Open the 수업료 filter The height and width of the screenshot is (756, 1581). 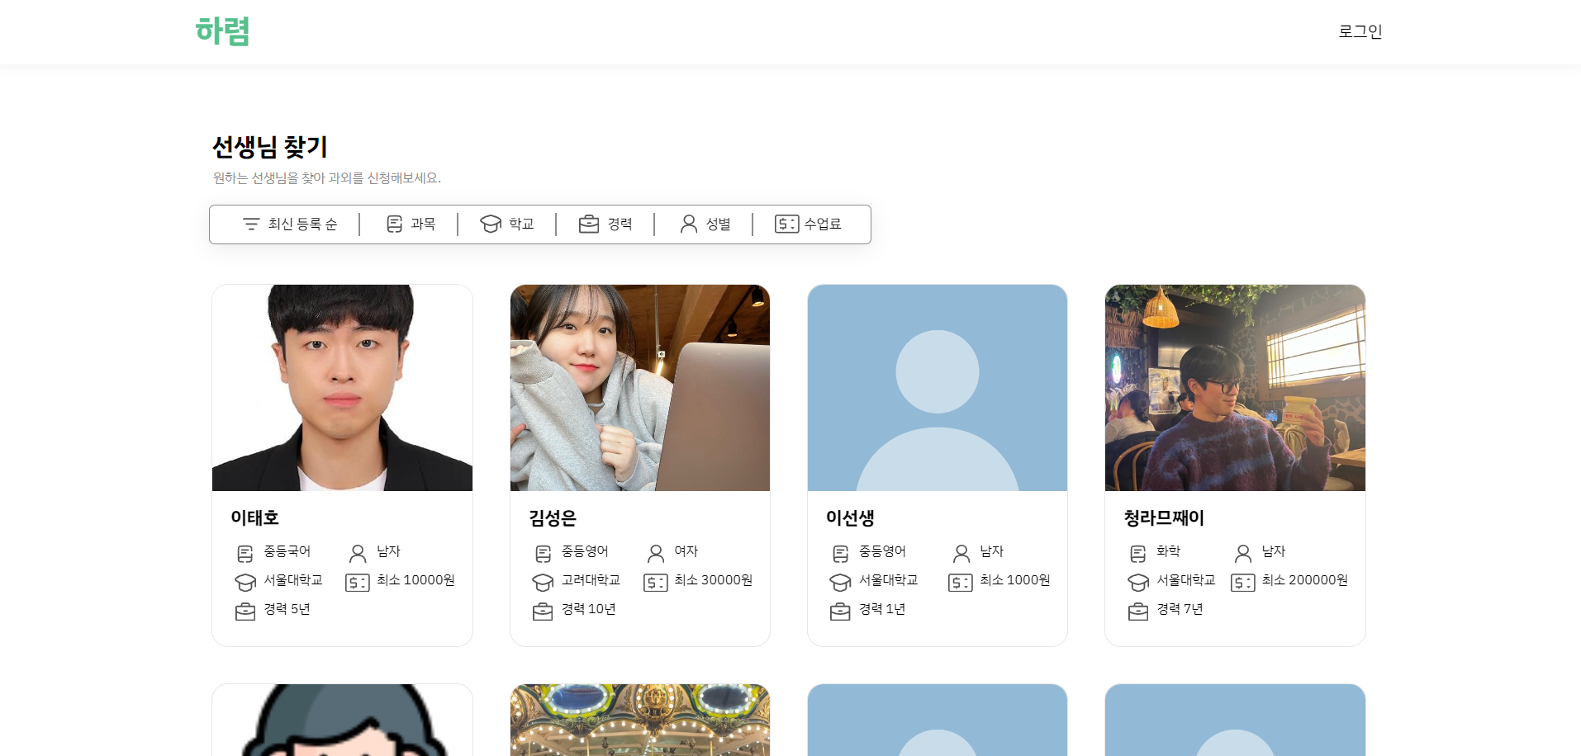tap(808, 224)
